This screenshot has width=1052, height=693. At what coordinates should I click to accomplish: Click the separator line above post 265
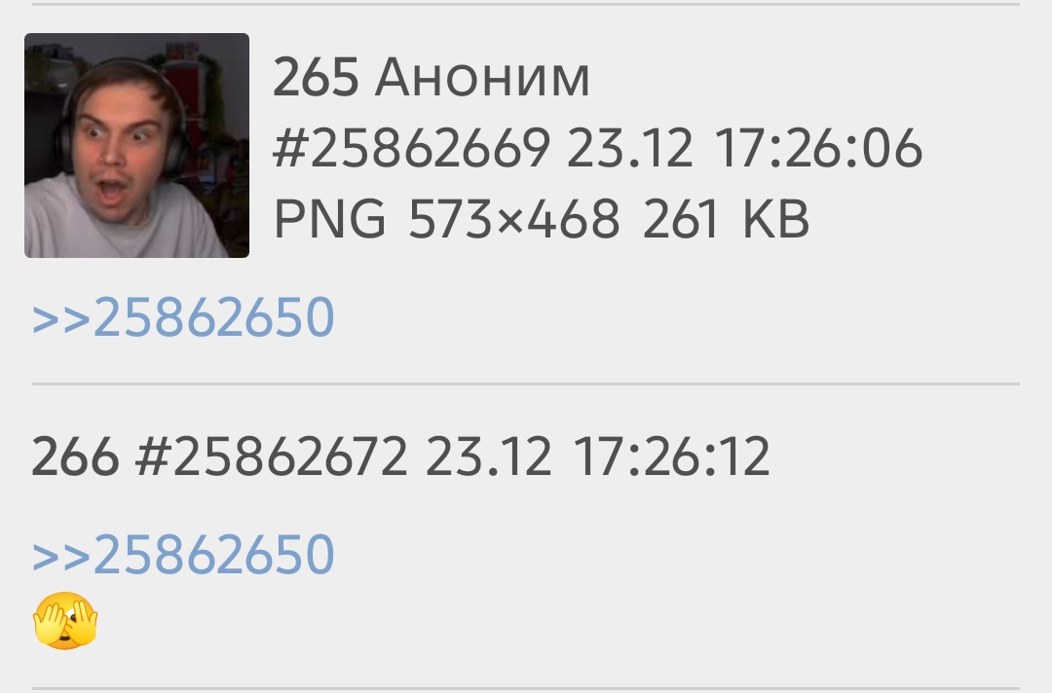[x=526, y=4]
